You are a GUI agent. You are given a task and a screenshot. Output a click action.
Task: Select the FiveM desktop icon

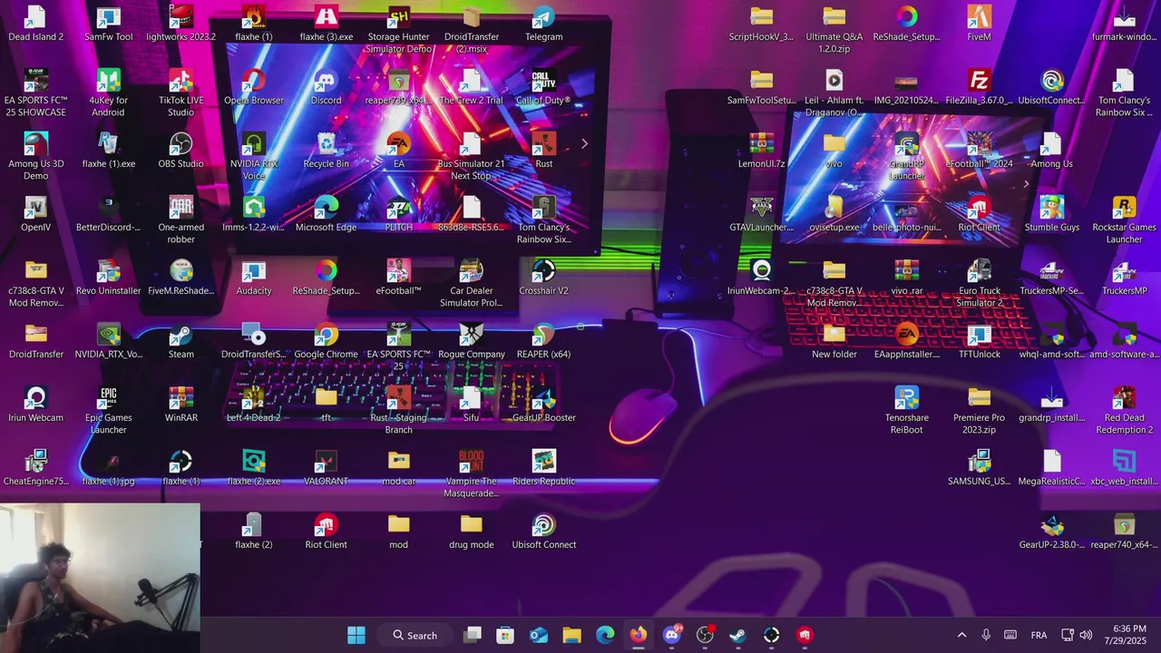point(979,24)
